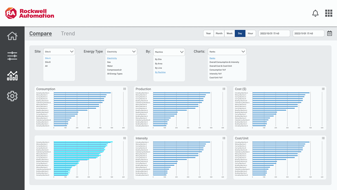
Task: Choose Consumption YoY chart option
Action: click(218, 70)
